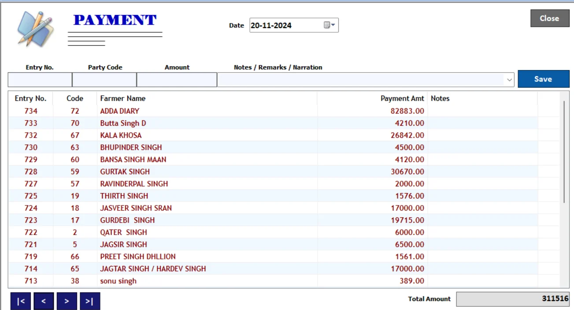Select the THIRTH SINGH entry
This screenshot has width=574, height=310.
click(x=284, y=196)
